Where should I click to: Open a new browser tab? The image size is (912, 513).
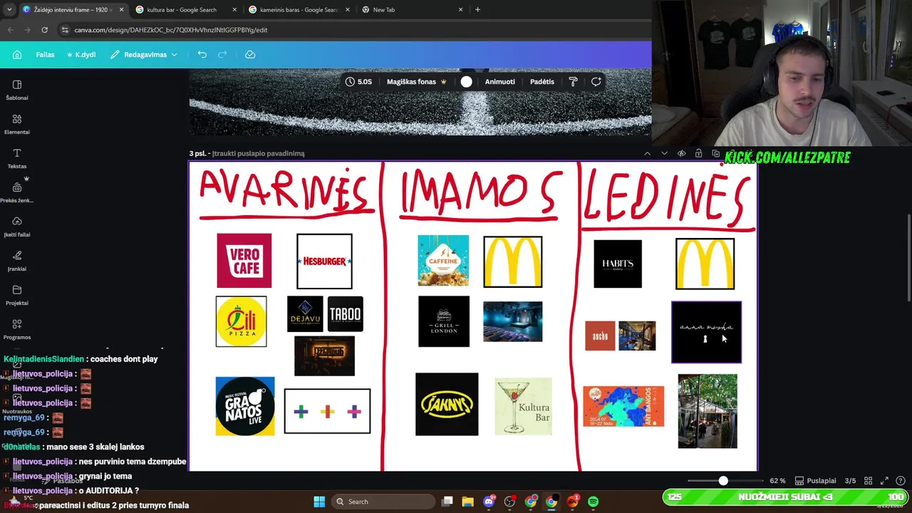pyautogui.click(x=477, y=10)
